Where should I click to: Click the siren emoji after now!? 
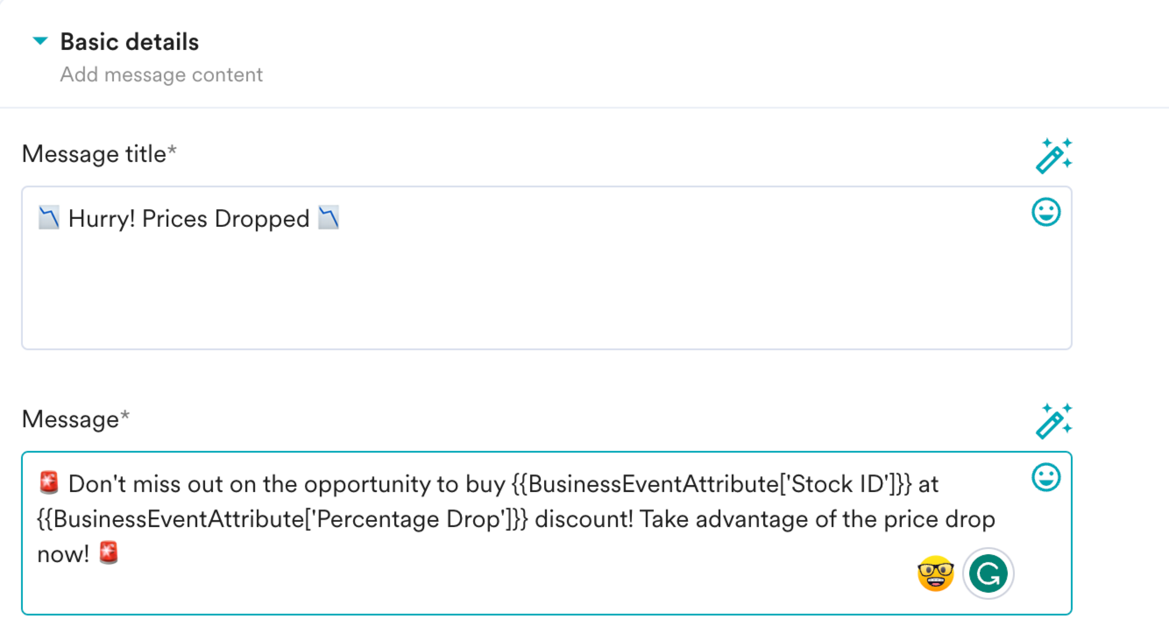point(109,552)
